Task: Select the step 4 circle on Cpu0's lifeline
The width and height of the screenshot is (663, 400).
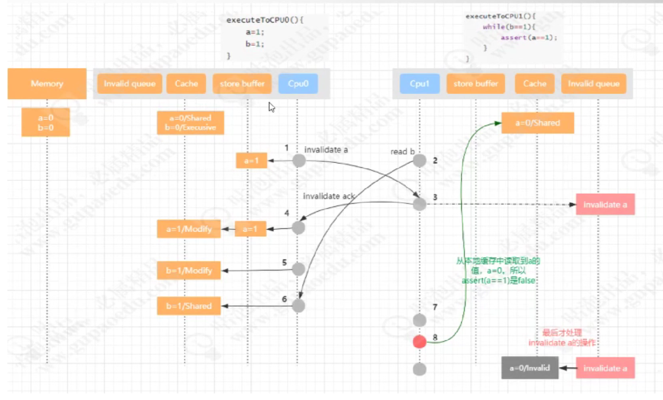Action: (298, 228)
